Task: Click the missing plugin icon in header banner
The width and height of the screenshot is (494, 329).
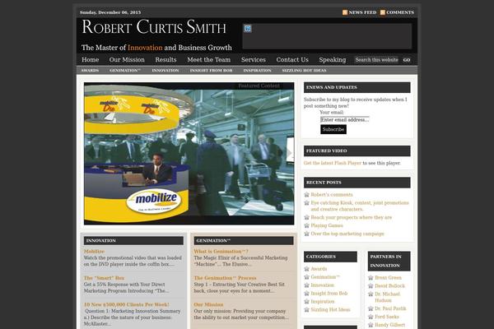Action: point(248,29)
